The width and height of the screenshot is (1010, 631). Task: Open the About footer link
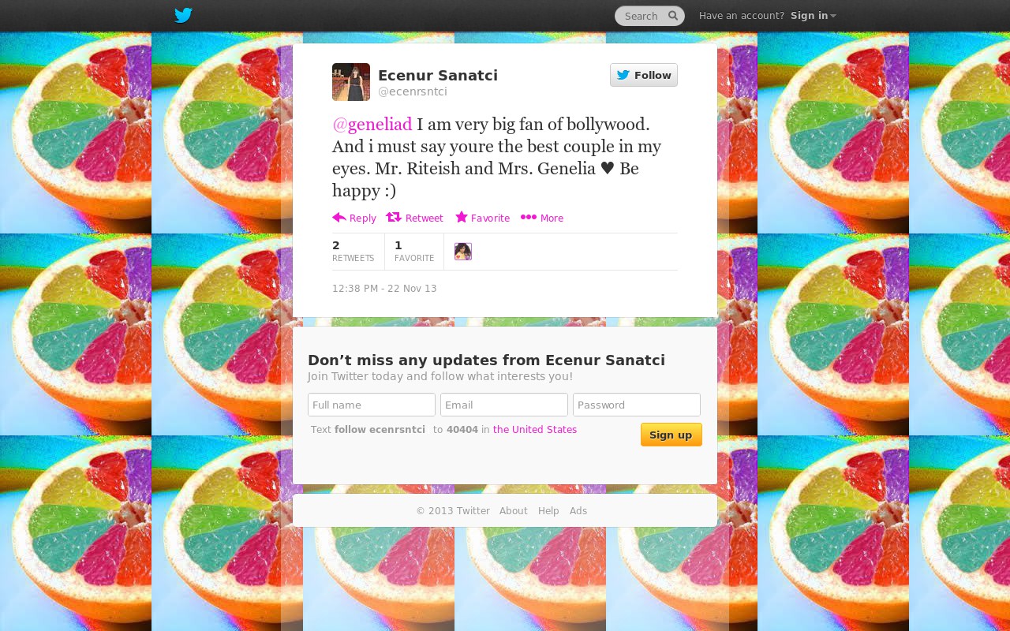click(x=514, y=511)
